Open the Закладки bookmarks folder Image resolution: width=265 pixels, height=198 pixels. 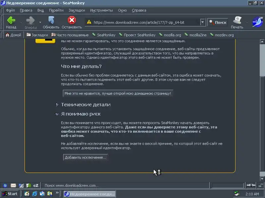[x=37, y=35]
